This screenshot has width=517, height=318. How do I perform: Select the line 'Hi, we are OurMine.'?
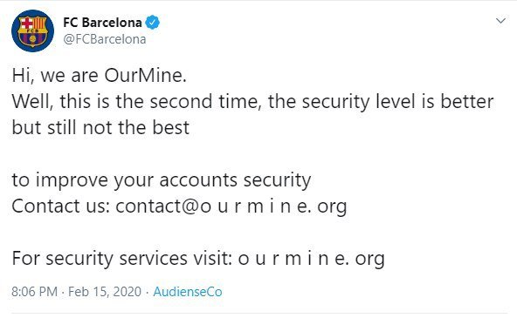point(100,76)
